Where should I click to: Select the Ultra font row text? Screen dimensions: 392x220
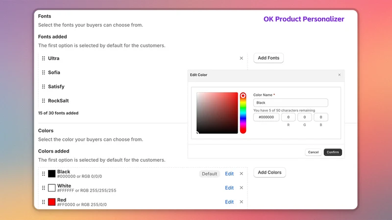[54, 58]
